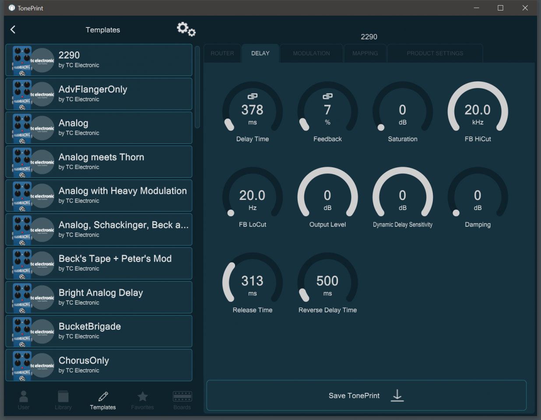Choose the Analog template
541x420 pixels.
[x=99, y=128]
